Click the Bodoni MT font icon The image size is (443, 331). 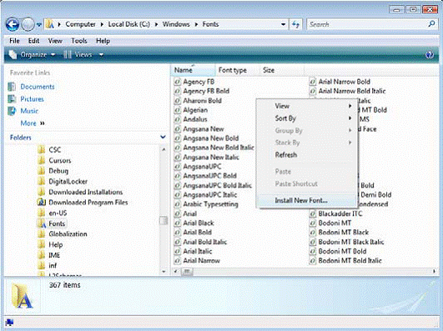point(312,223)
